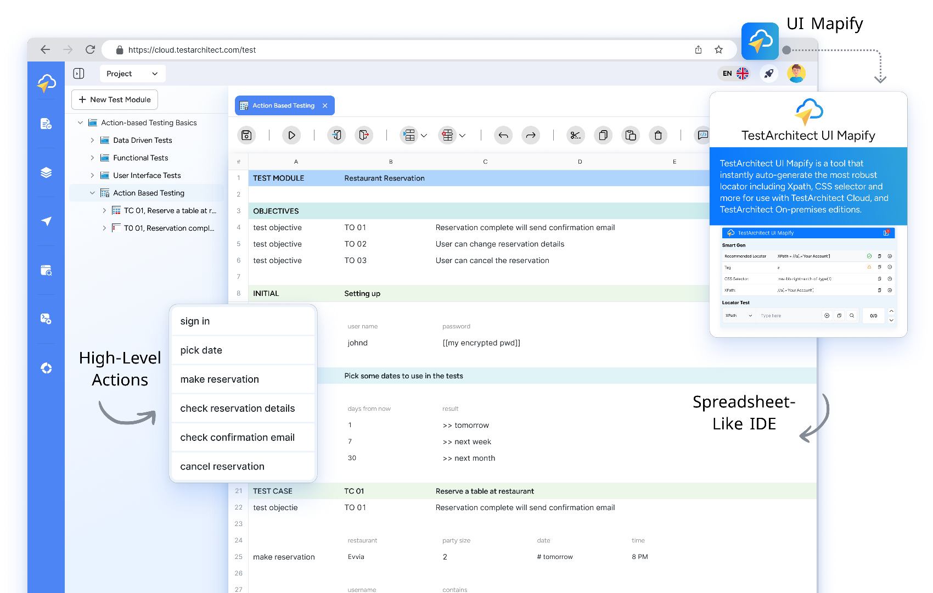The width and height of the screenshot is (933, 593).
Task: Open the Project dropdown
Action: pos(132,74)
